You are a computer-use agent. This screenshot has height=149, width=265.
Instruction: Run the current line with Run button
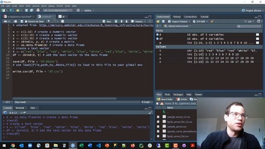click(107, 22)
